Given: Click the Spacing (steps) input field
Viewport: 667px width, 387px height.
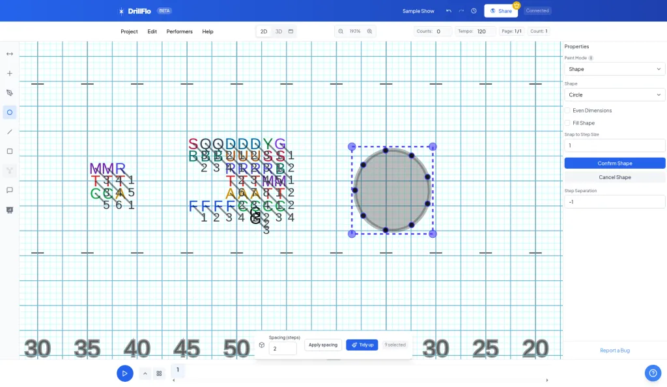Looking at the screenshot, I should (x=283, y=349).
